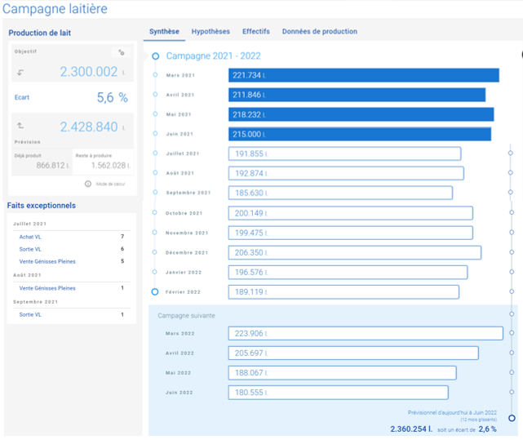Open the Hypothèses tab

[211, 31]
